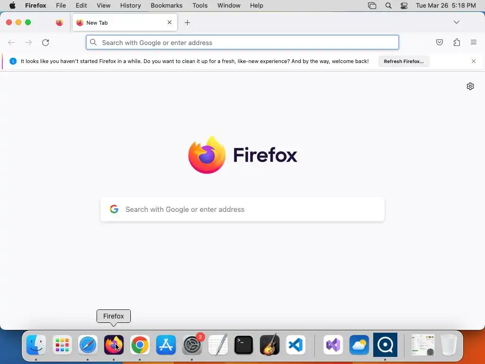Launch Visual Studio Code from the Dock

click(296, 345)
